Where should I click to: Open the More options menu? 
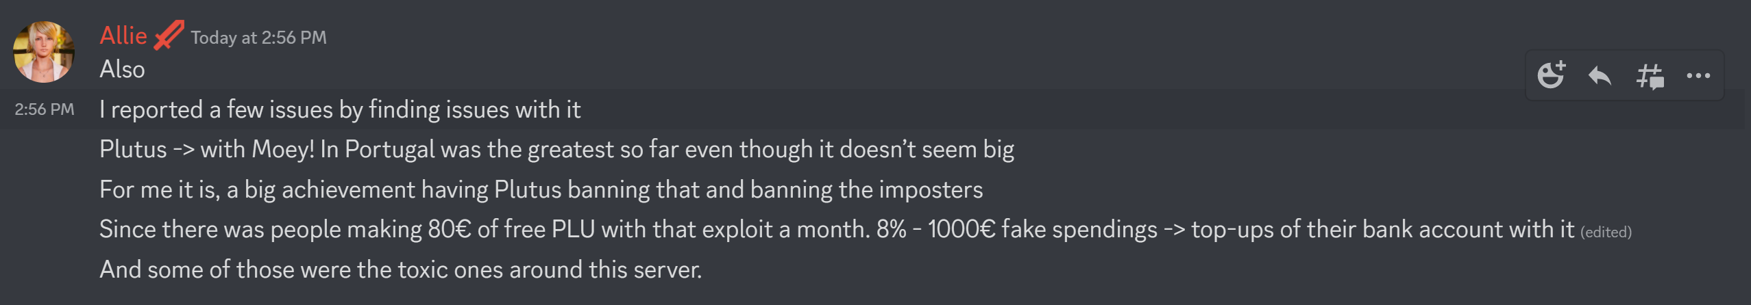tap(1698, 76)
